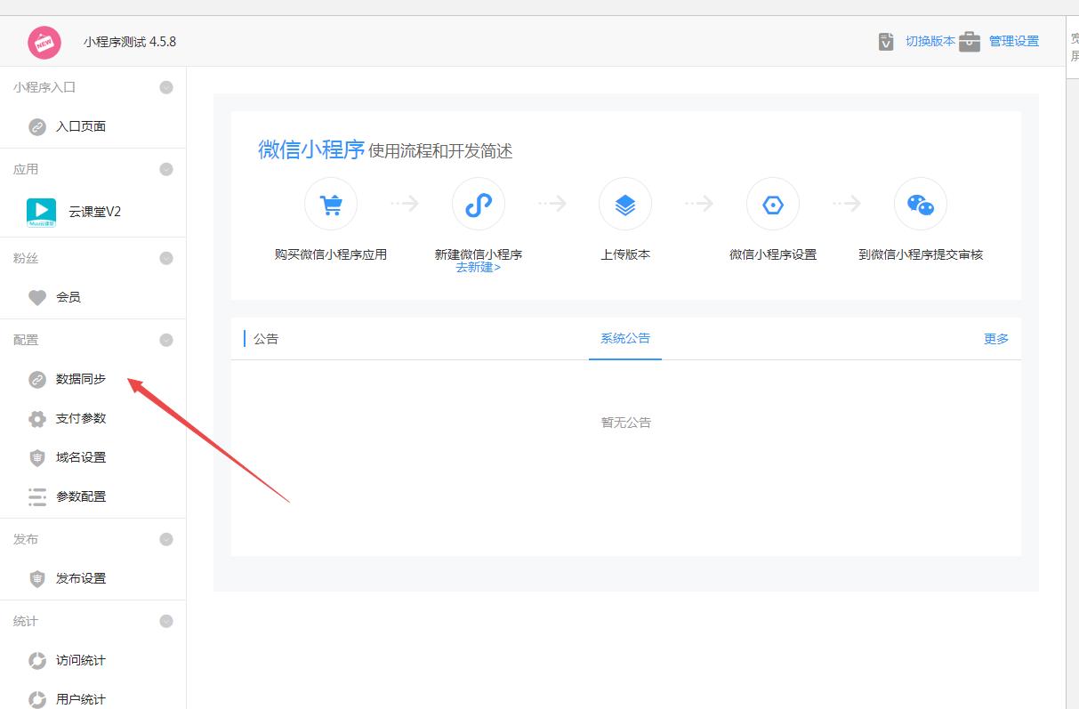
Task: Collapse the 统计 sidebar section
Action: (165, 620)
